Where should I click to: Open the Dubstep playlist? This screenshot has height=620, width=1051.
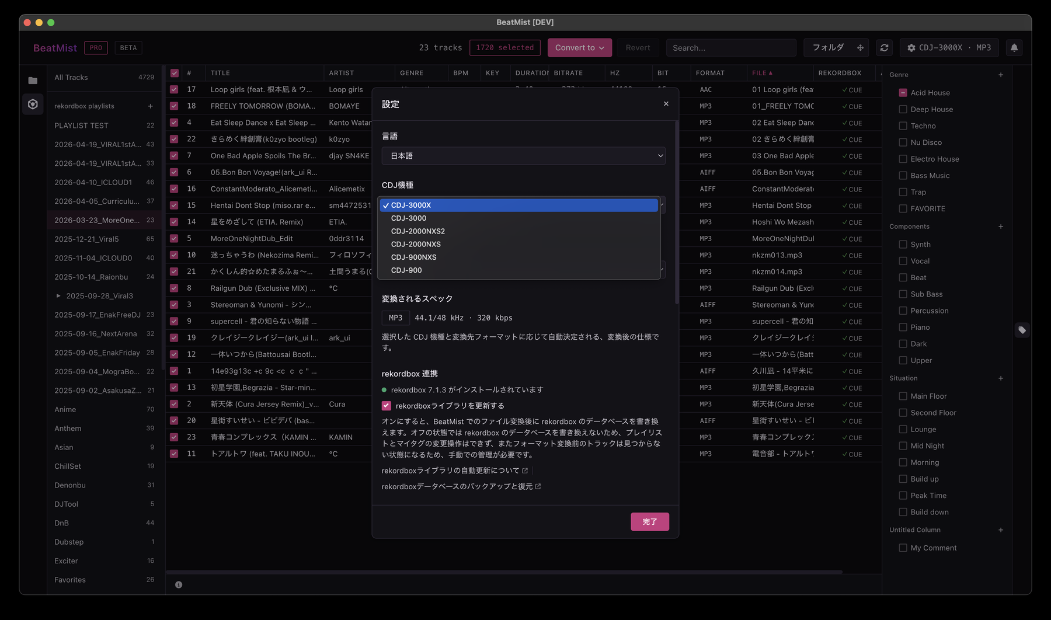104,542
